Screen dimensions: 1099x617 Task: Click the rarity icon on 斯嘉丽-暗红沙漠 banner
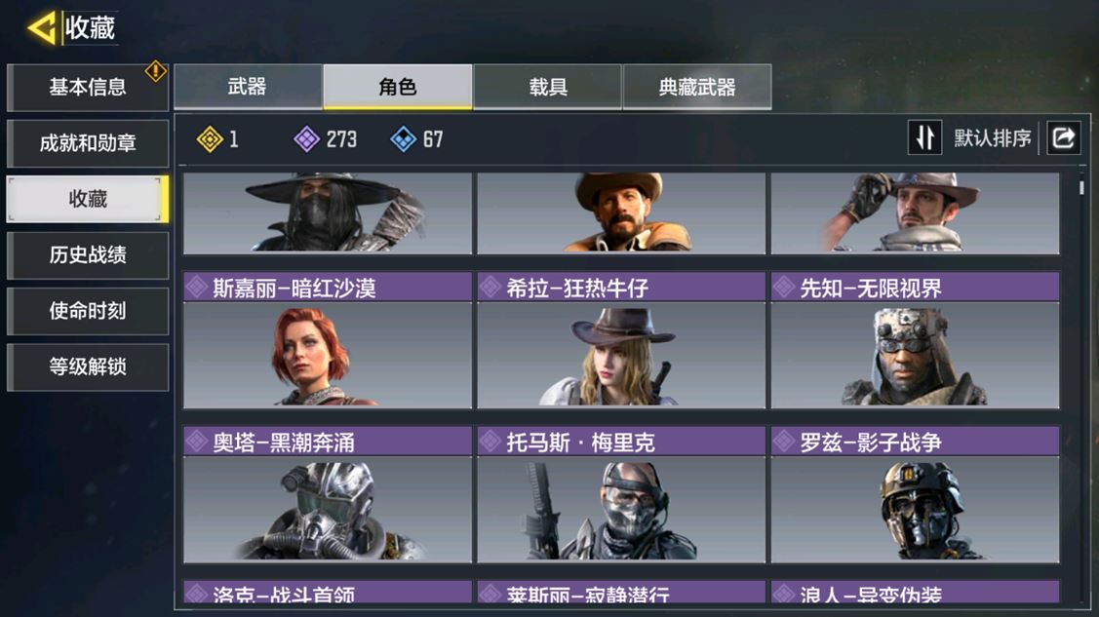pyautogui.click(x=197, y=288)
